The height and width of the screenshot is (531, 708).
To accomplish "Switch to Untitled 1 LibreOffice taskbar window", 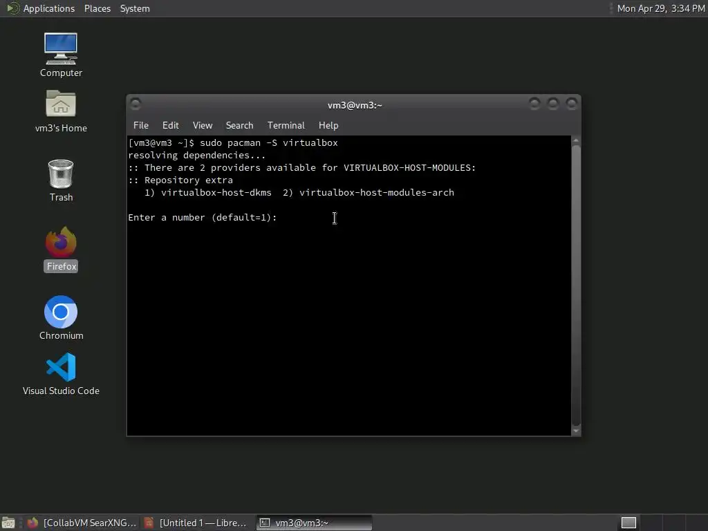I will (196, 523).
